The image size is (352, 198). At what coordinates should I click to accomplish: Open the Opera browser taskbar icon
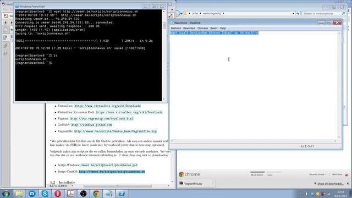tap(57, 194)
